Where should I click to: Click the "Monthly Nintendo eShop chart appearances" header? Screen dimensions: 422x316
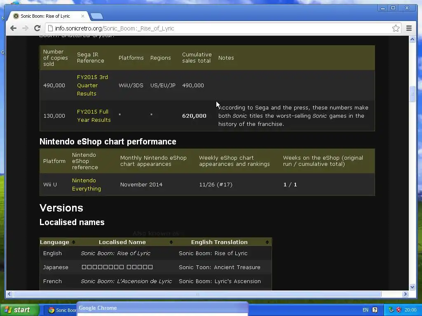[x=153, y=161]
